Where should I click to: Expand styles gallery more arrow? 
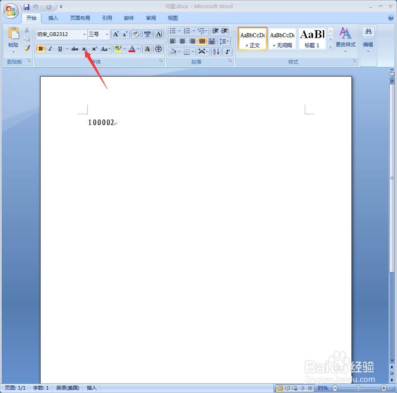coord(330,47)
